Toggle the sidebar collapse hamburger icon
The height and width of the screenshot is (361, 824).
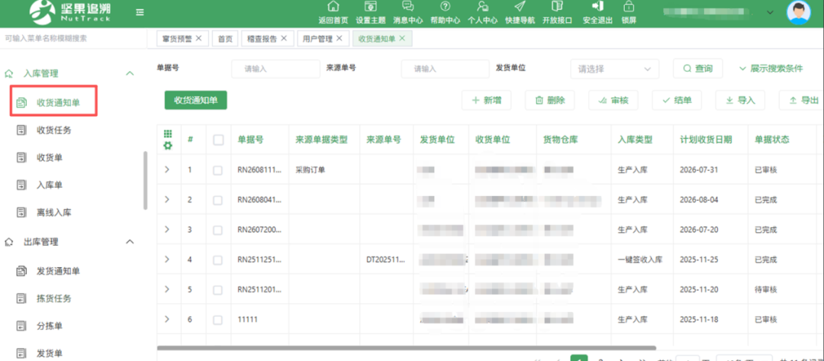coord(140,12)
